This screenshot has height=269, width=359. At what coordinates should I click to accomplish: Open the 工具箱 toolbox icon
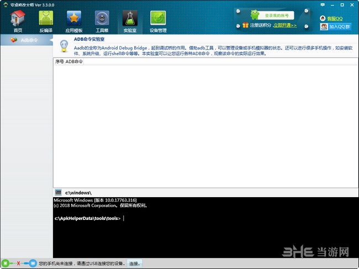(x=102, y=22)
